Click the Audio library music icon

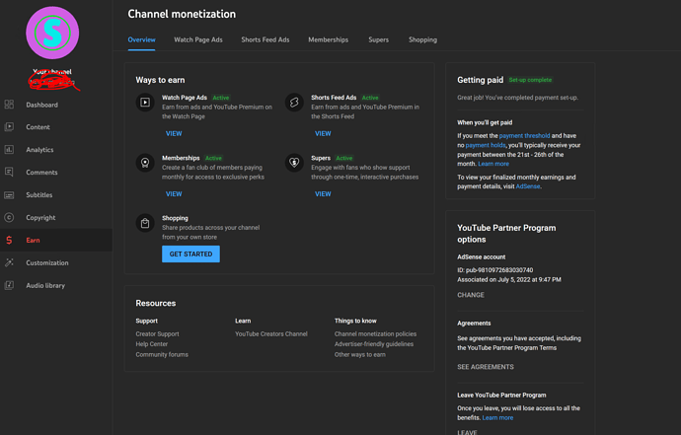[9, 285]
